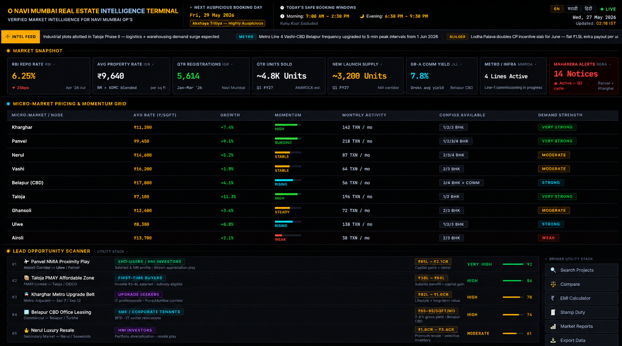Switch language to मराठी

pos(572,9)
